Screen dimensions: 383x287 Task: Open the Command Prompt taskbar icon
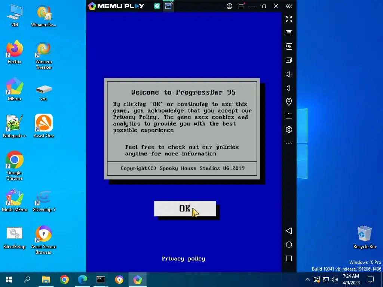[x=101, y=280]
